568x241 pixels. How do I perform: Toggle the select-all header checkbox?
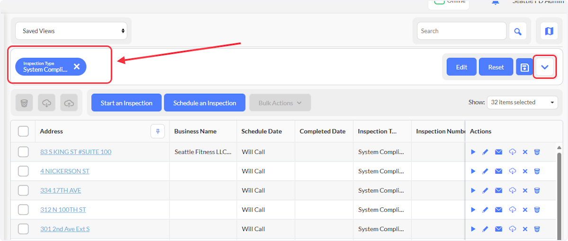coord(23,131)
